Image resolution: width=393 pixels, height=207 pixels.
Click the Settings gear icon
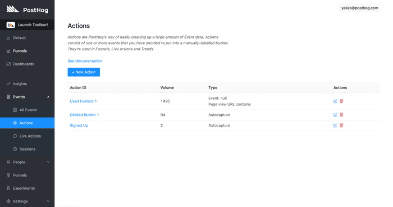point(8,201)
